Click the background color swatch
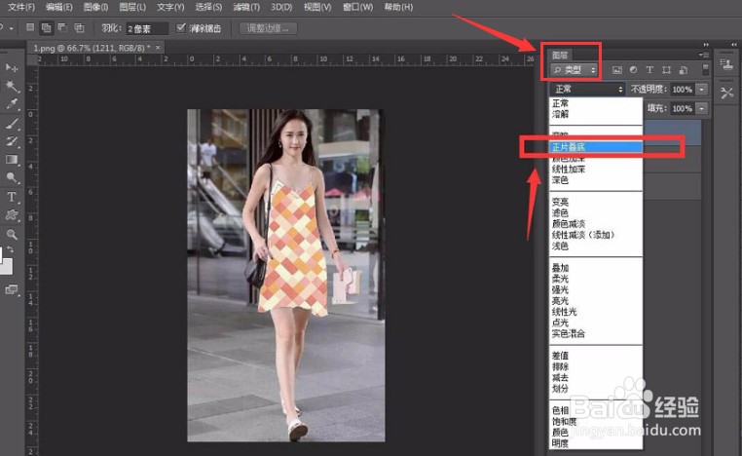The height and width of the screenshot is (456, 742). coord(6,266)
